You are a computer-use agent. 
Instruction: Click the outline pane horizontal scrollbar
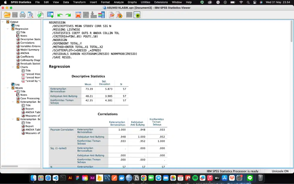(x=10, y=166)
